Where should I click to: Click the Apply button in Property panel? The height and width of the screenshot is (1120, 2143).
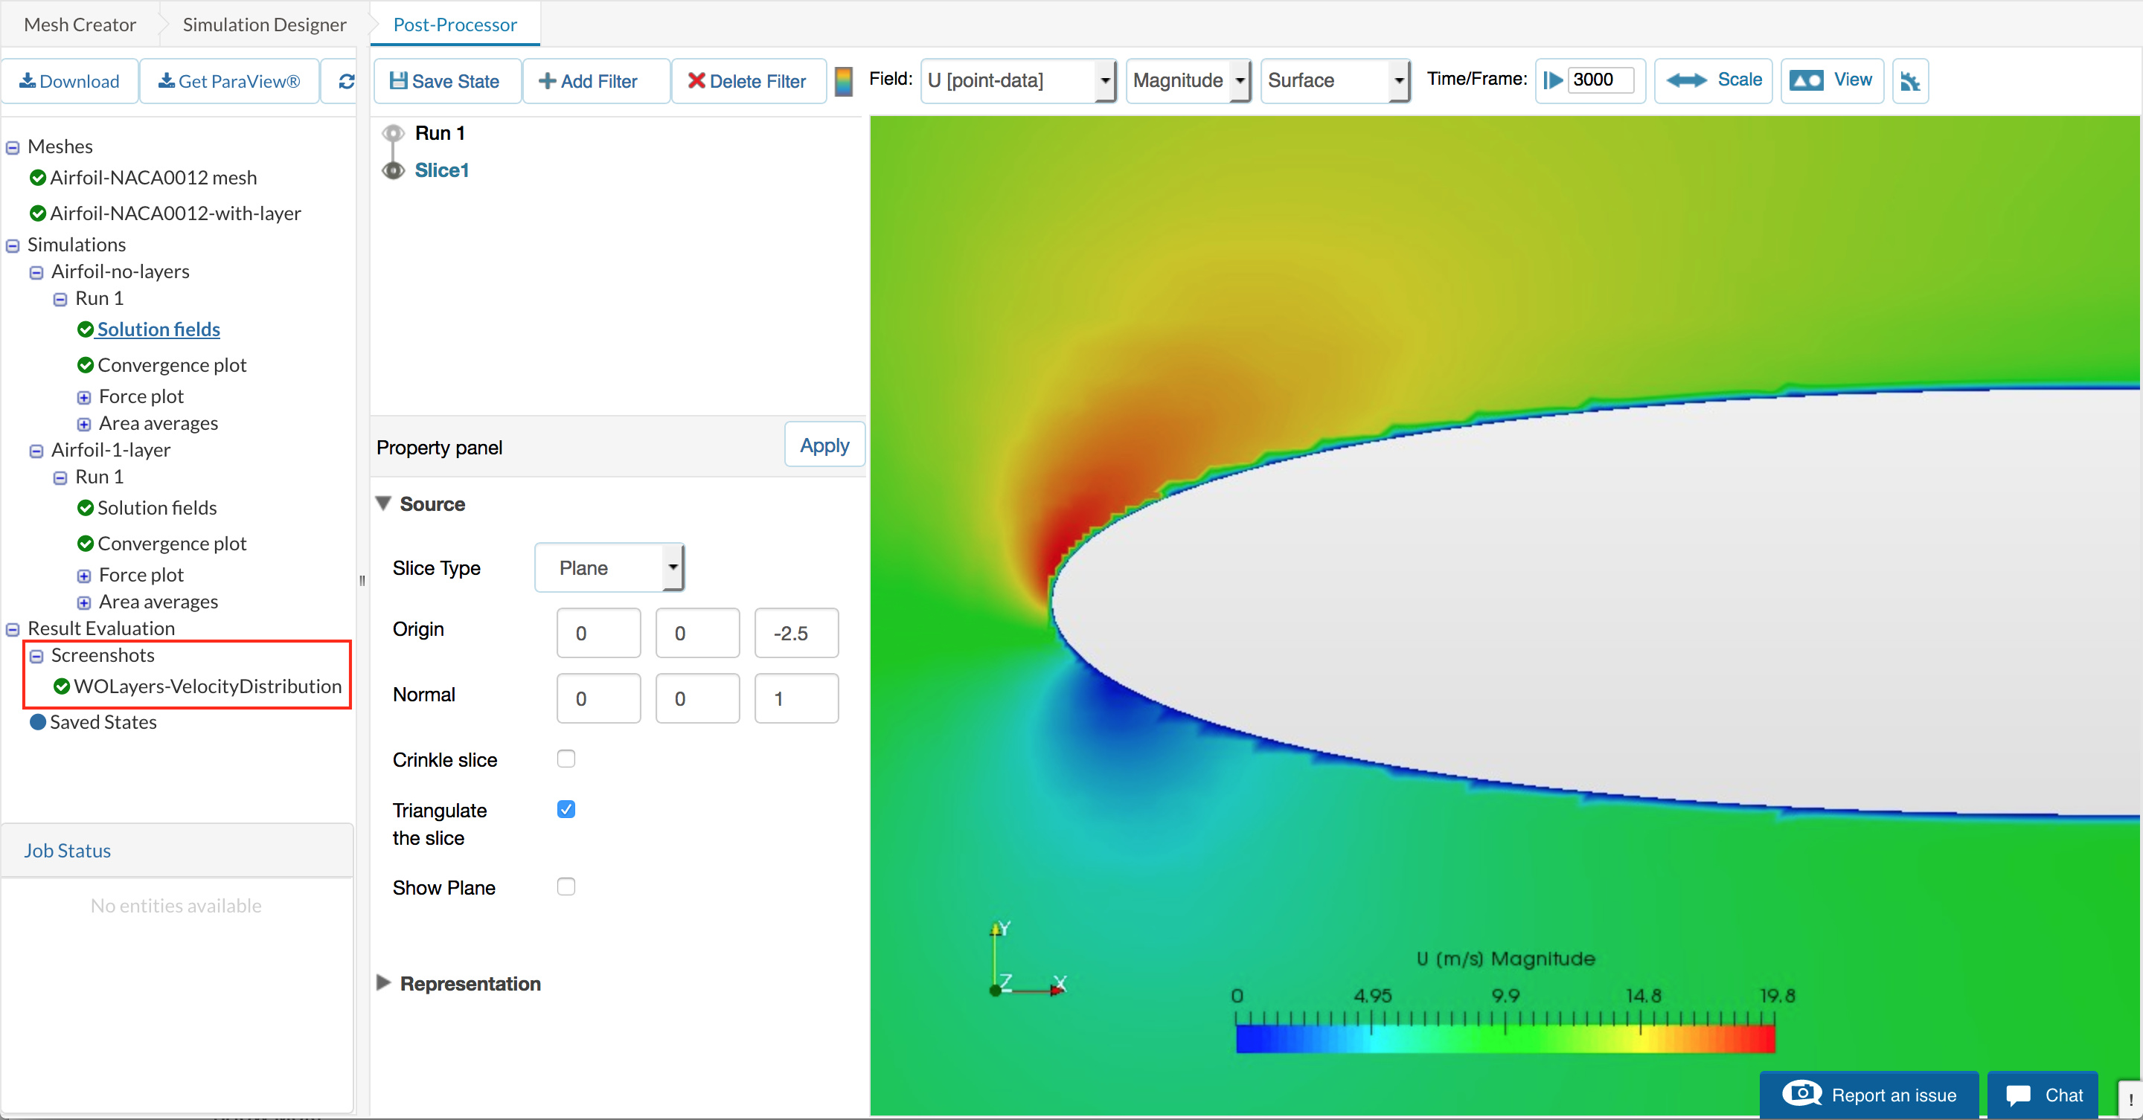point(824,445)
